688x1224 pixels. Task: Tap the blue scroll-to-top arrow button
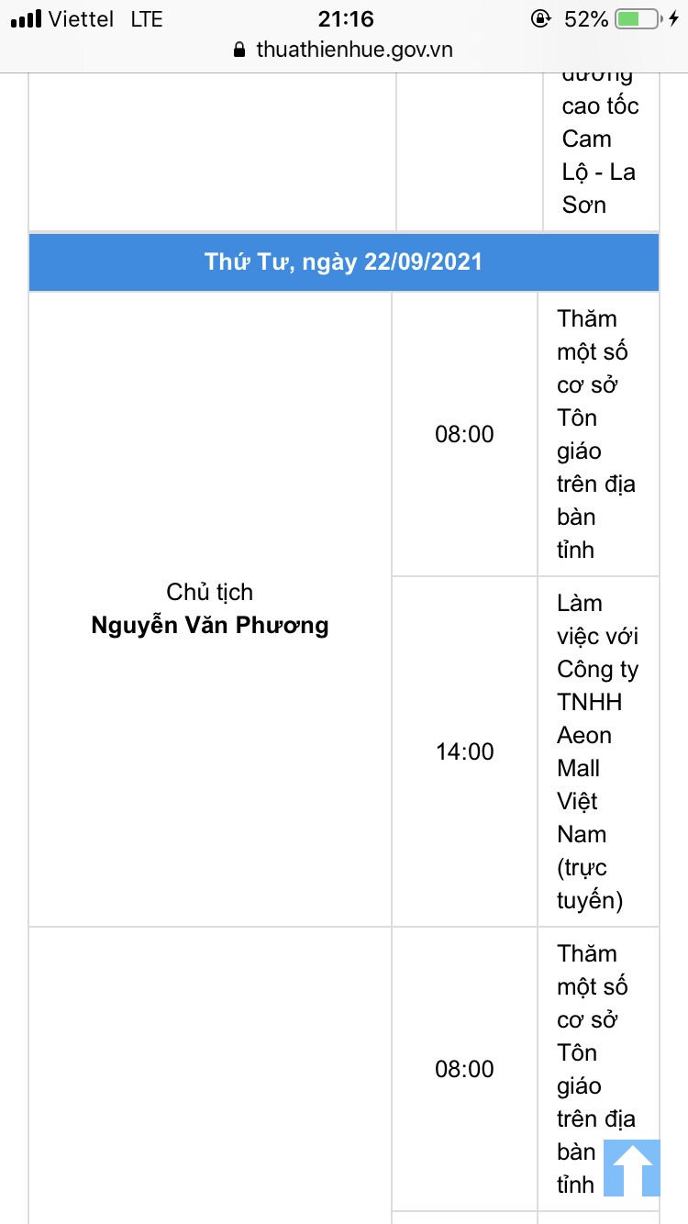[631, 1168]
